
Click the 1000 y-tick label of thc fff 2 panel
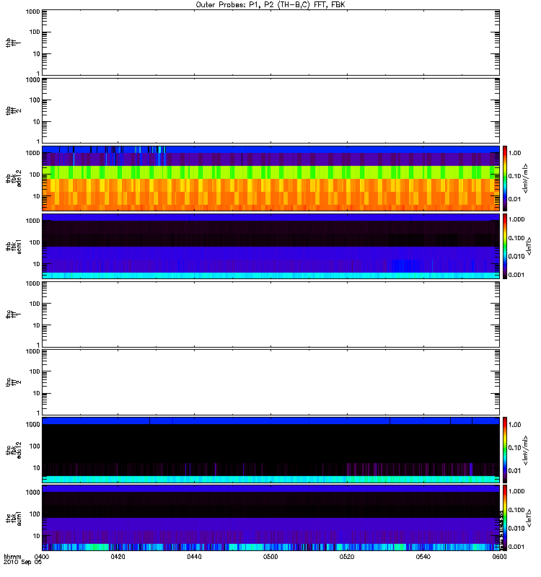click(x=32, y=351)
